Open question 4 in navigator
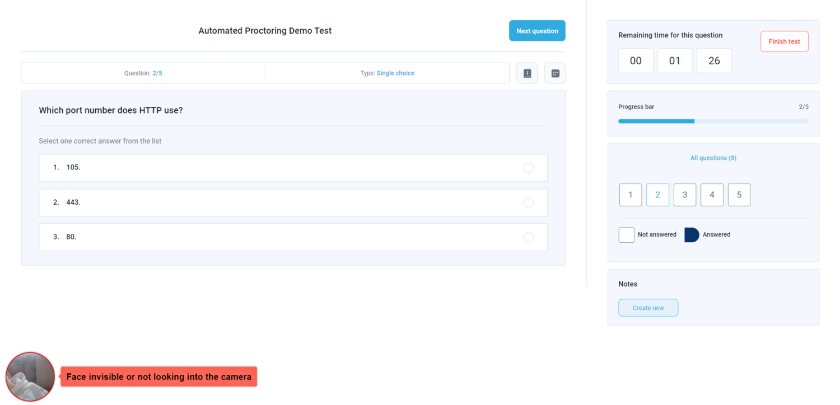Image resolution: width=840 pixels, height=405 pixels. pyautogui.click(x=712, y=195)
